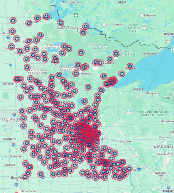Click the Atikokan town label

117,25
